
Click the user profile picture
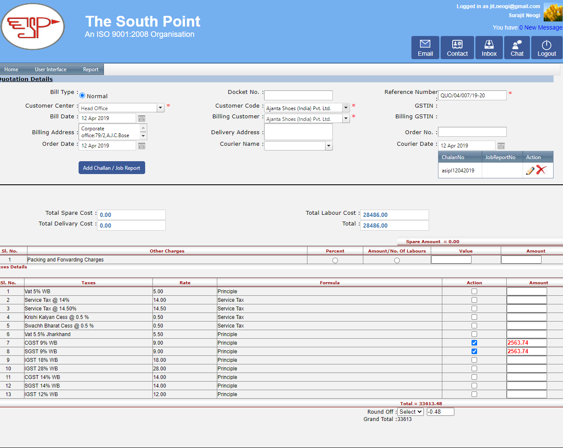click(x=553, y=12)
